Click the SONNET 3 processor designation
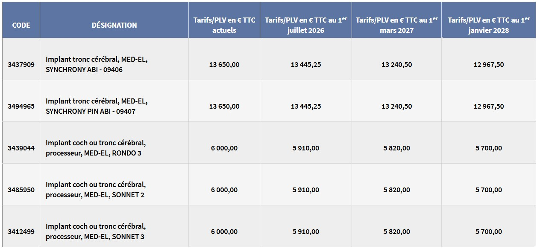The width and height of the screenshot is (537, 248). (x=96, y=232)
